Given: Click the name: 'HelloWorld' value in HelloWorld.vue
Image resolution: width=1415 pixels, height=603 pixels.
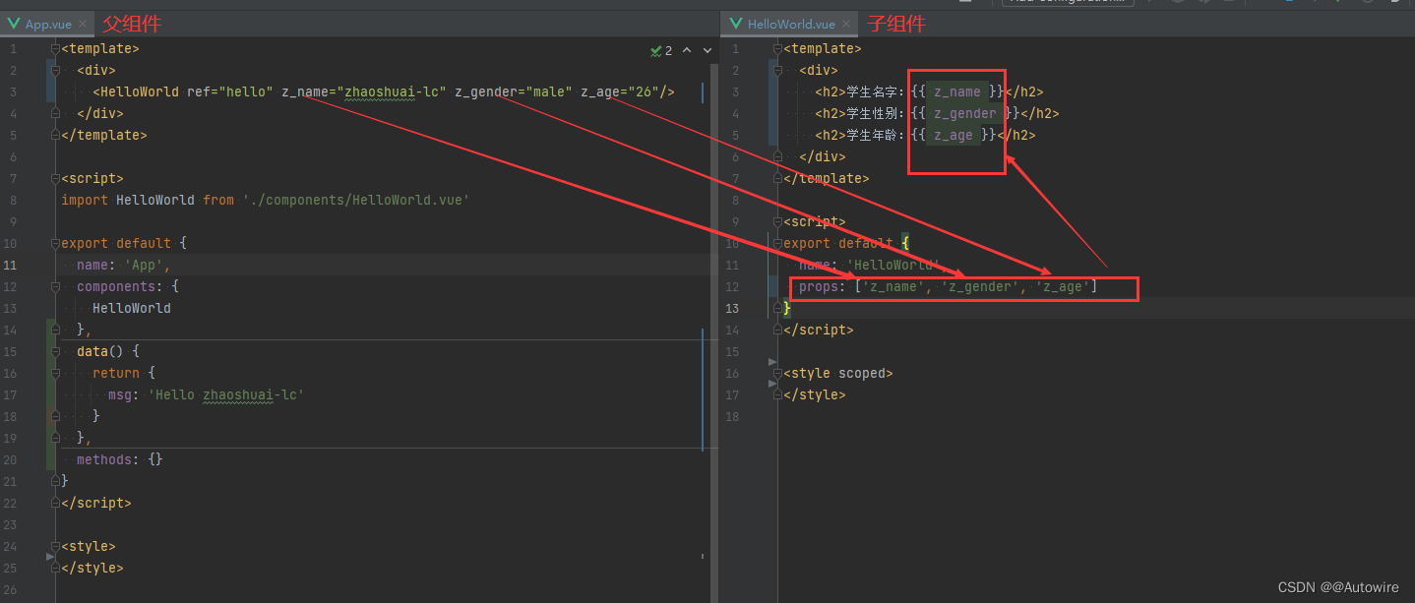Looking at the screenshot, I should (x=893, y=265).
